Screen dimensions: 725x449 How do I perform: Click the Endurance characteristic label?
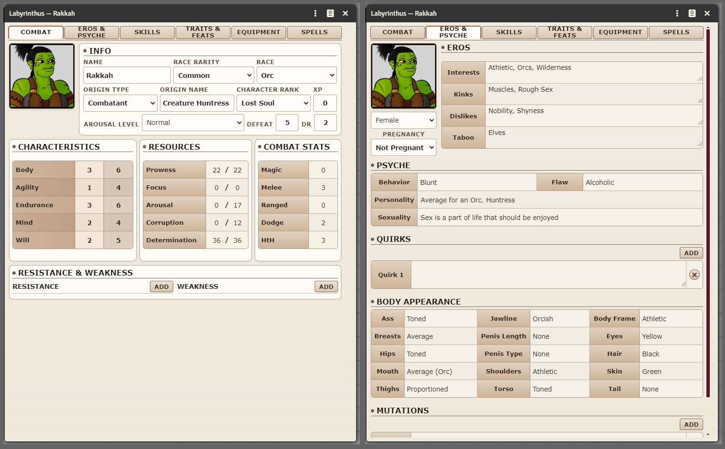pyautogui.click(x=44, y=205)
